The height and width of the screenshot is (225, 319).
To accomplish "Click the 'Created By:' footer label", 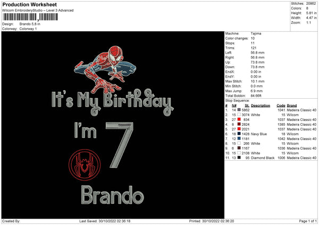I will click(11, 221).
